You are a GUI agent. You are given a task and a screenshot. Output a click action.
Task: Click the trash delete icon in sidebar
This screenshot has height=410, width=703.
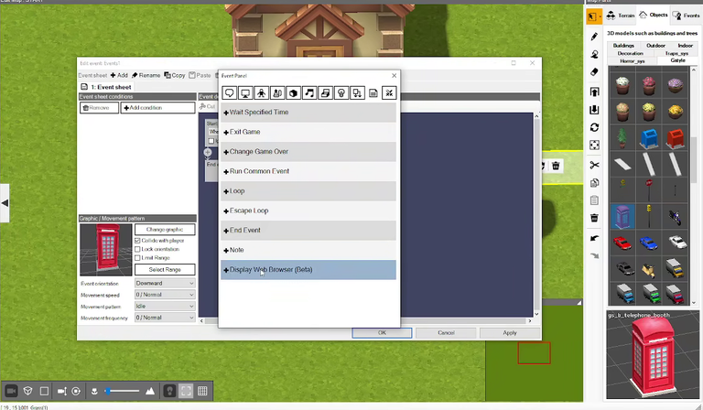594,218
